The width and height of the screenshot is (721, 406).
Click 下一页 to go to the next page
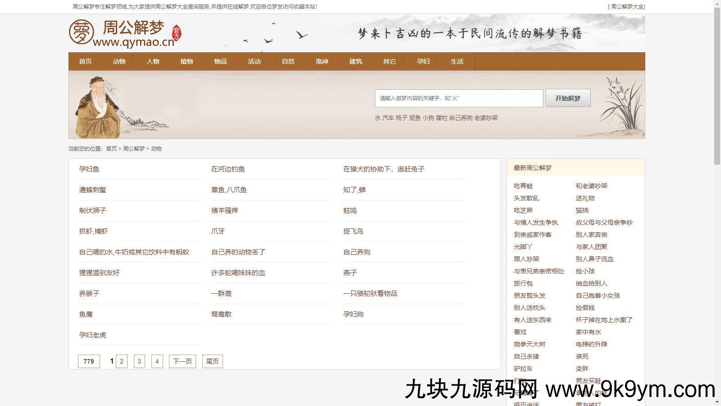tap(183, 361)
